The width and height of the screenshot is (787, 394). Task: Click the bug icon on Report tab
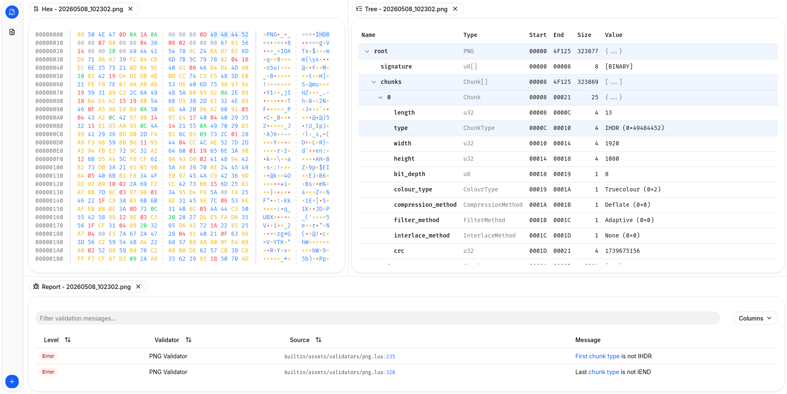(x=36, y=286)
